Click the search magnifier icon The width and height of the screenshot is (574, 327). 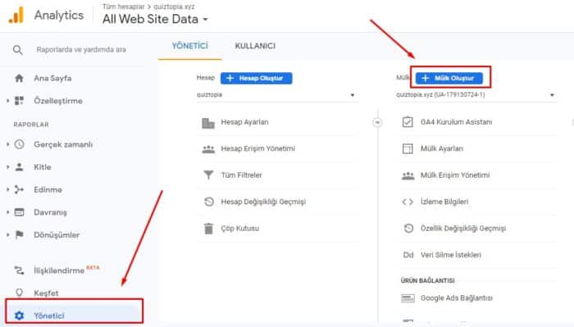[17, 50]
